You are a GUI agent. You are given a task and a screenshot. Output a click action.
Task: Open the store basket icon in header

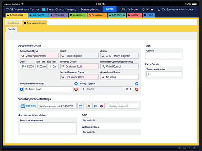pos(148,10)
